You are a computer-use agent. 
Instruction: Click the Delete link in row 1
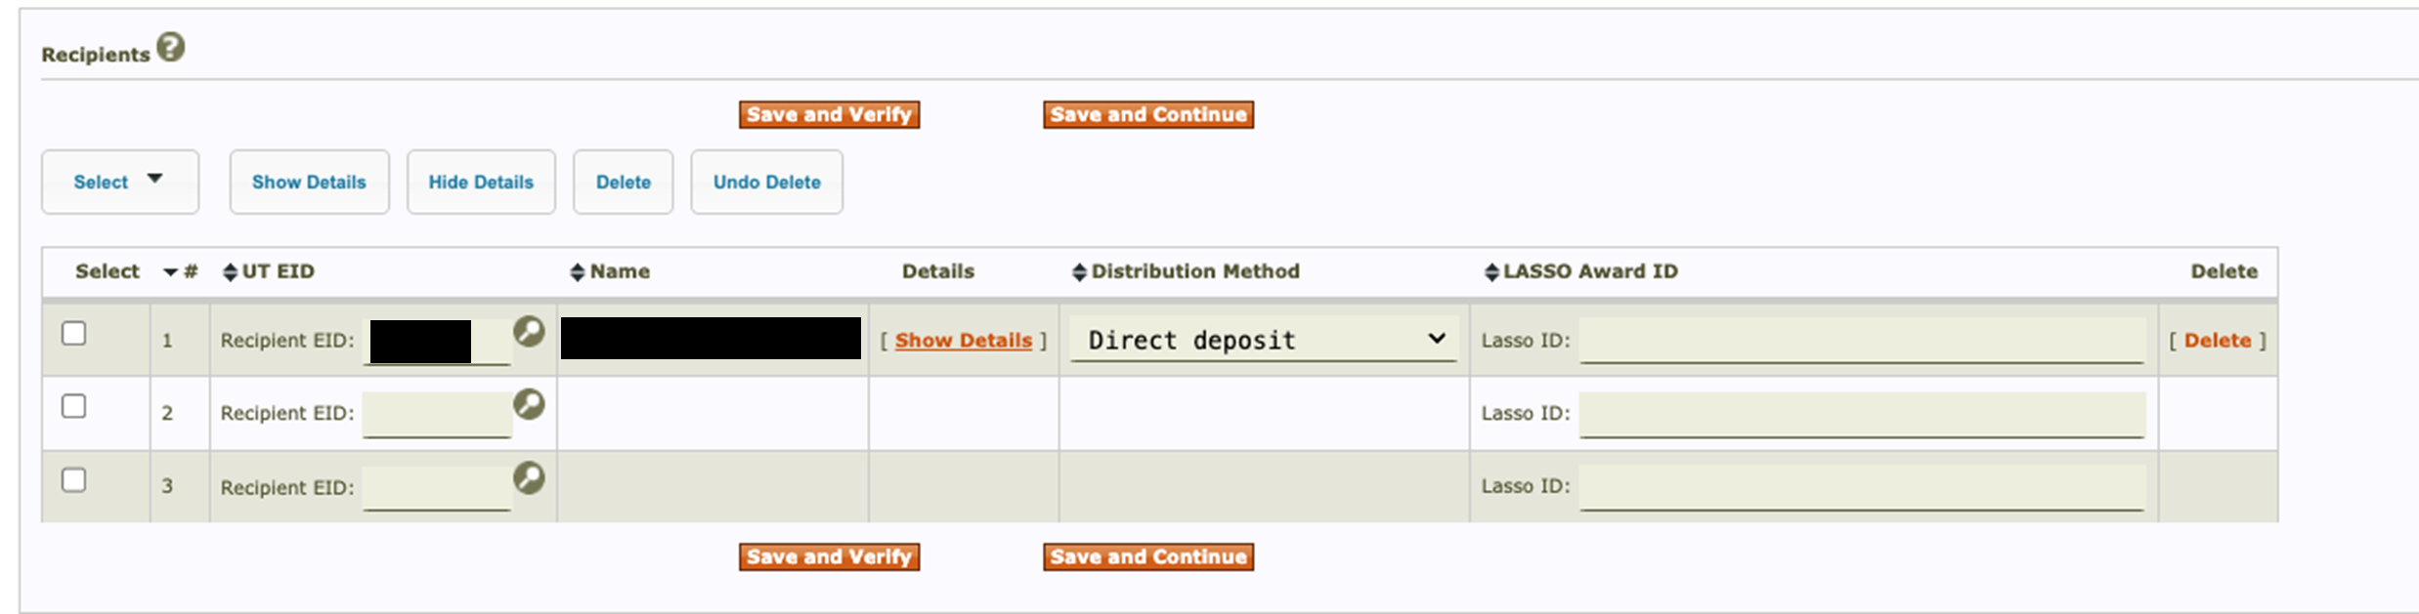(2217, 341)
